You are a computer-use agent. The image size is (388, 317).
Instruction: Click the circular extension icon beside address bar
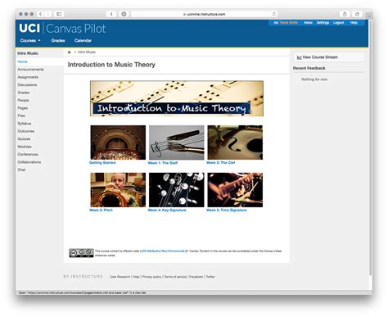point(124,14)
